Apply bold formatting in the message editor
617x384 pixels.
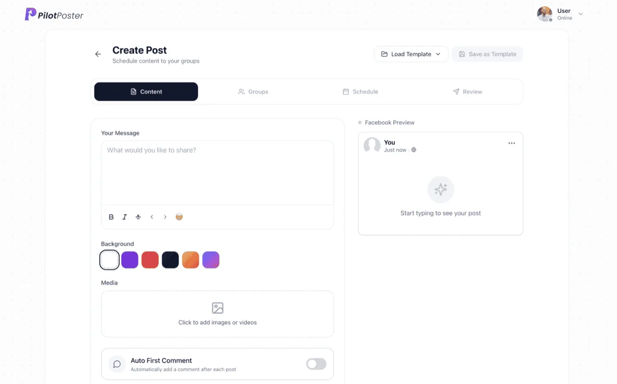111,217
